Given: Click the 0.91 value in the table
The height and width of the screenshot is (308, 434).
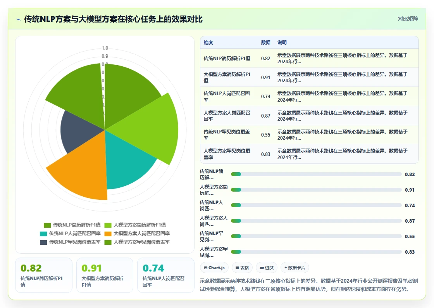Looking at the screenshot, I should point(265,77).
